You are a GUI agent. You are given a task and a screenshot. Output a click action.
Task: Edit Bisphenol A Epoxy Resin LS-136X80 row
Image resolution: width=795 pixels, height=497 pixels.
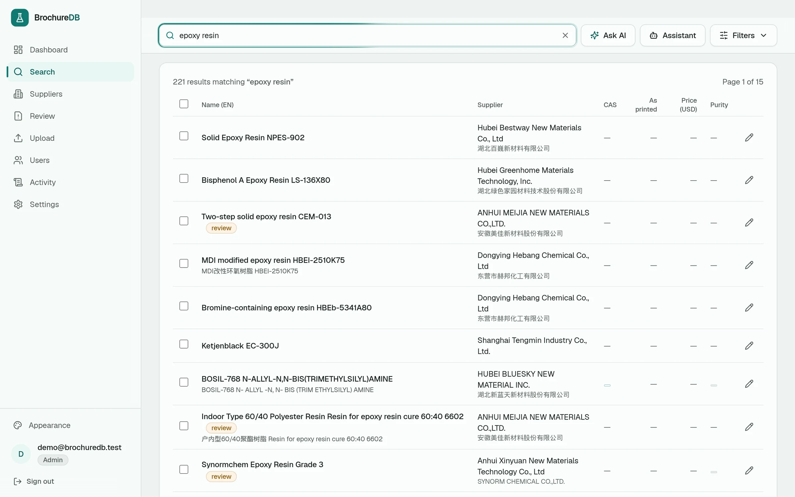pyautogui.click(x=749, y=180)
